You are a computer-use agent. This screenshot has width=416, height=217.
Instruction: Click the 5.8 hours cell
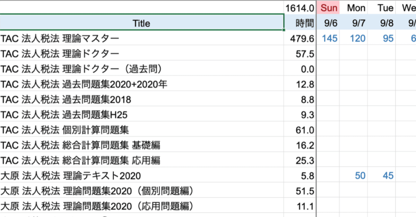tap(300, 175)
